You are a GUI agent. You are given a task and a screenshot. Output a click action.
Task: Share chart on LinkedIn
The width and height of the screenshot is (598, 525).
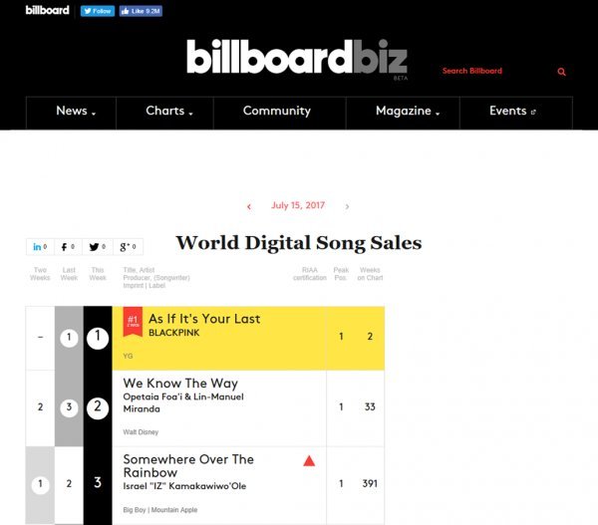click(40, 247)
